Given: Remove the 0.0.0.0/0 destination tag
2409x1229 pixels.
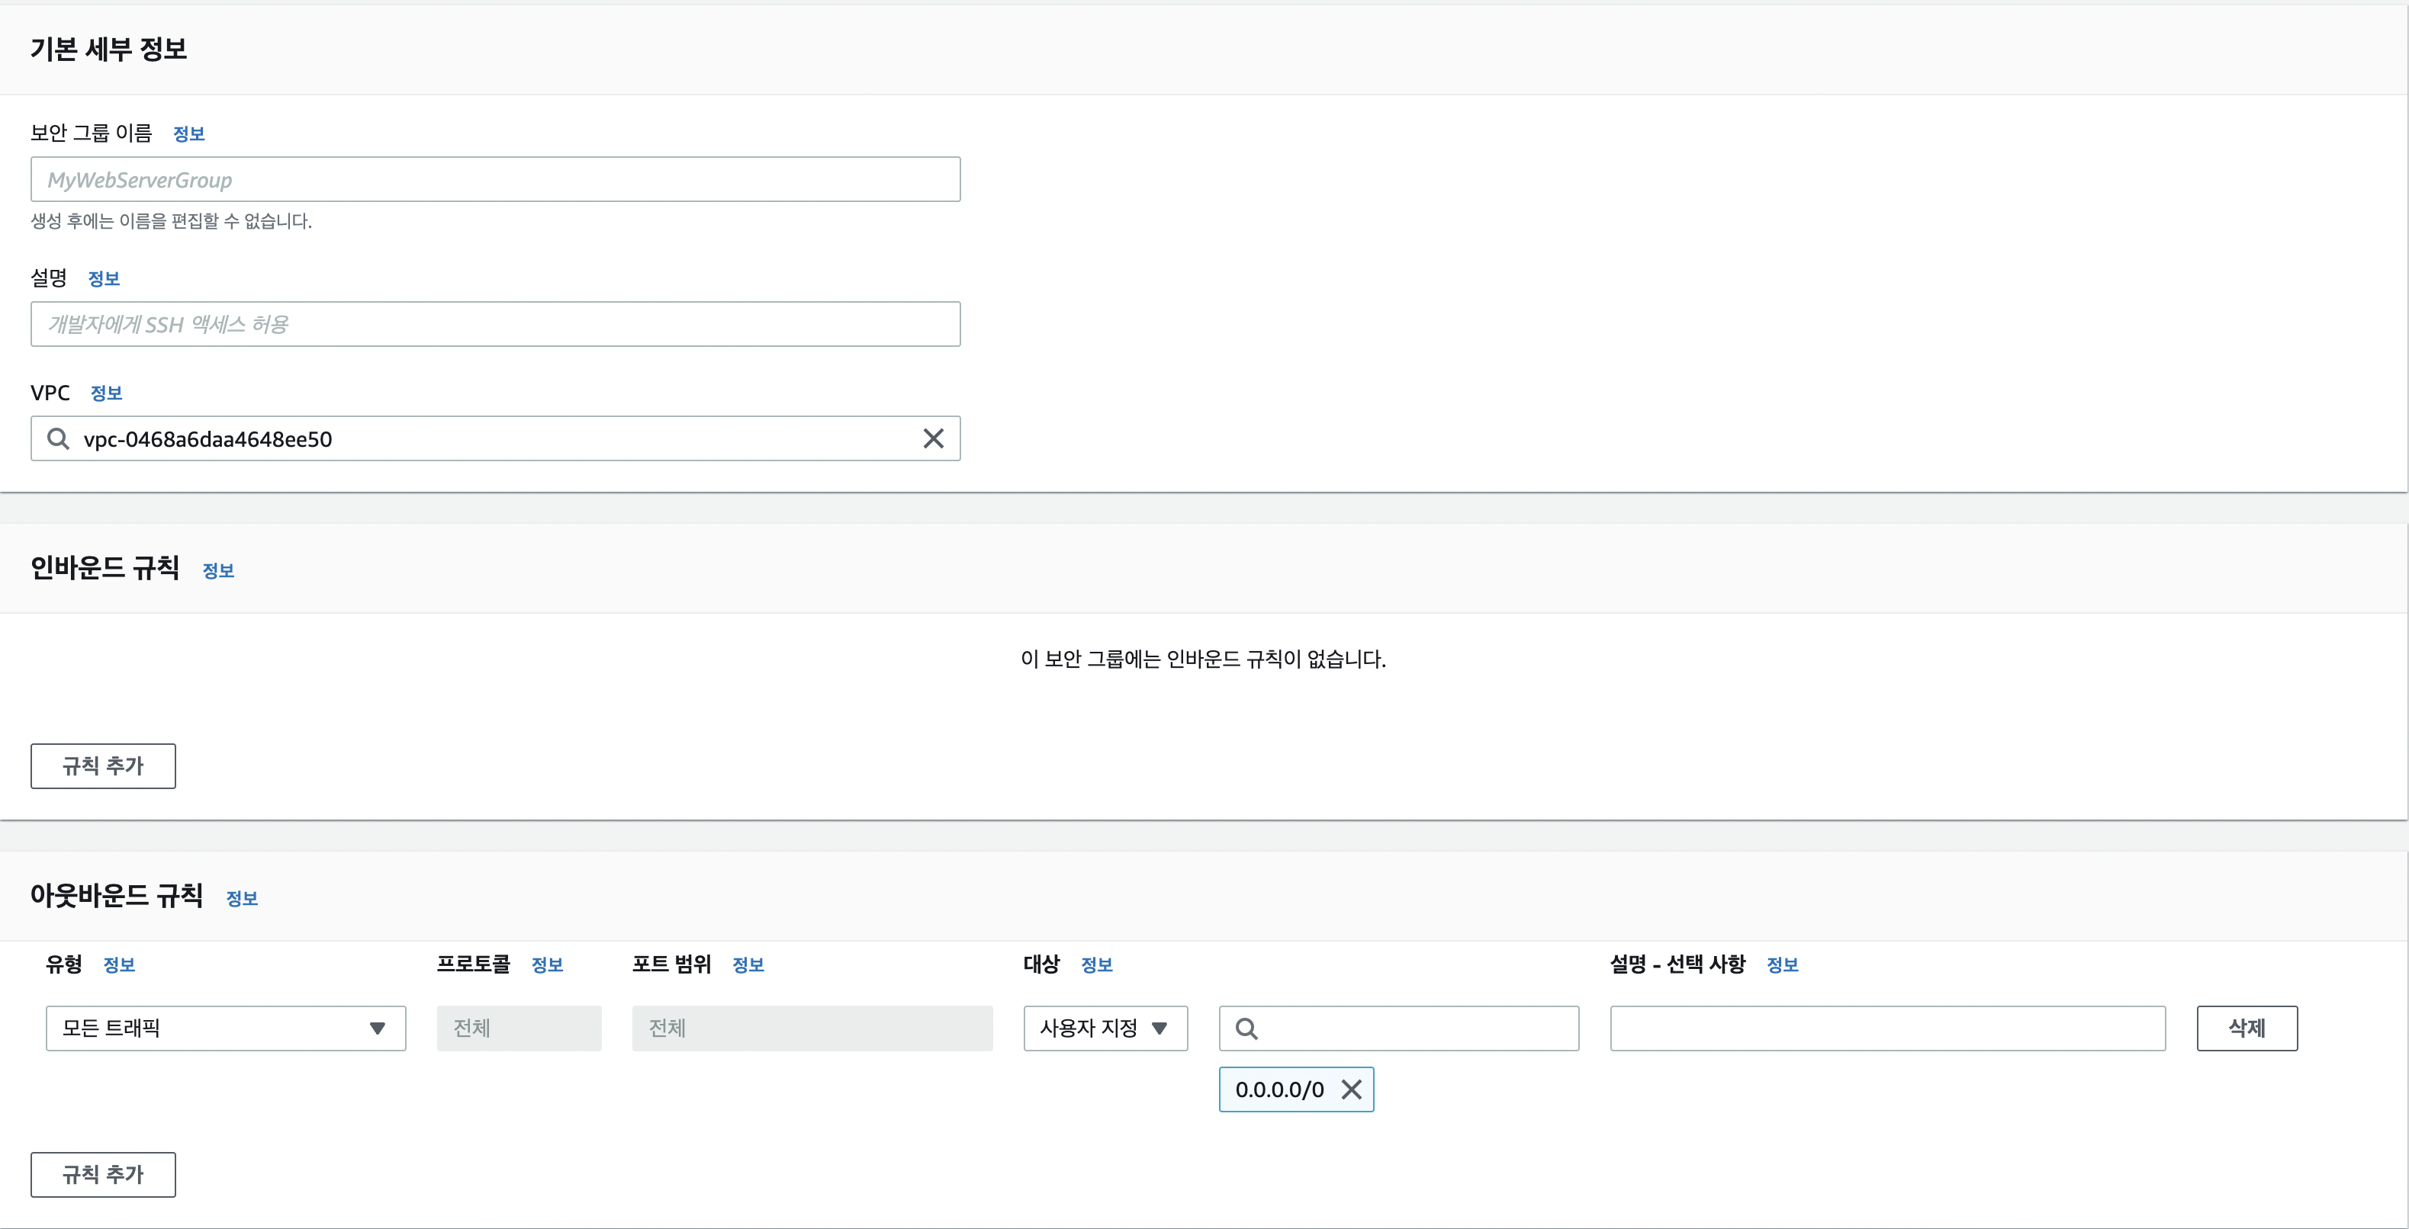Looking at the screenshot, I should [1350, 1089].
